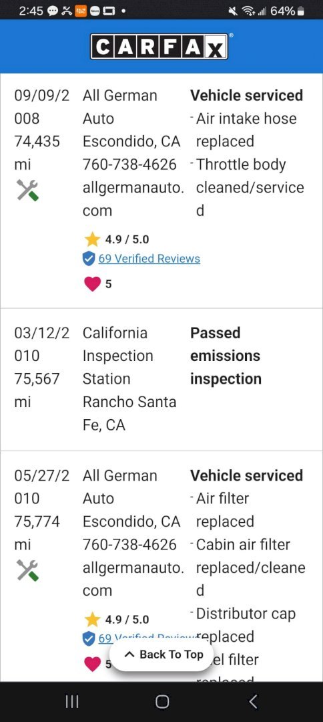Open the 69 Verified Reviews link
This screenshot has height=722, width=323.
coord(149,259)
